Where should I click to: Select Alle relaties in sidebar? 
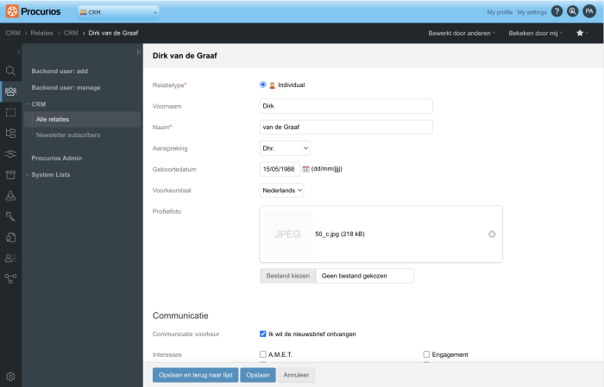click(x=83, y=119)
